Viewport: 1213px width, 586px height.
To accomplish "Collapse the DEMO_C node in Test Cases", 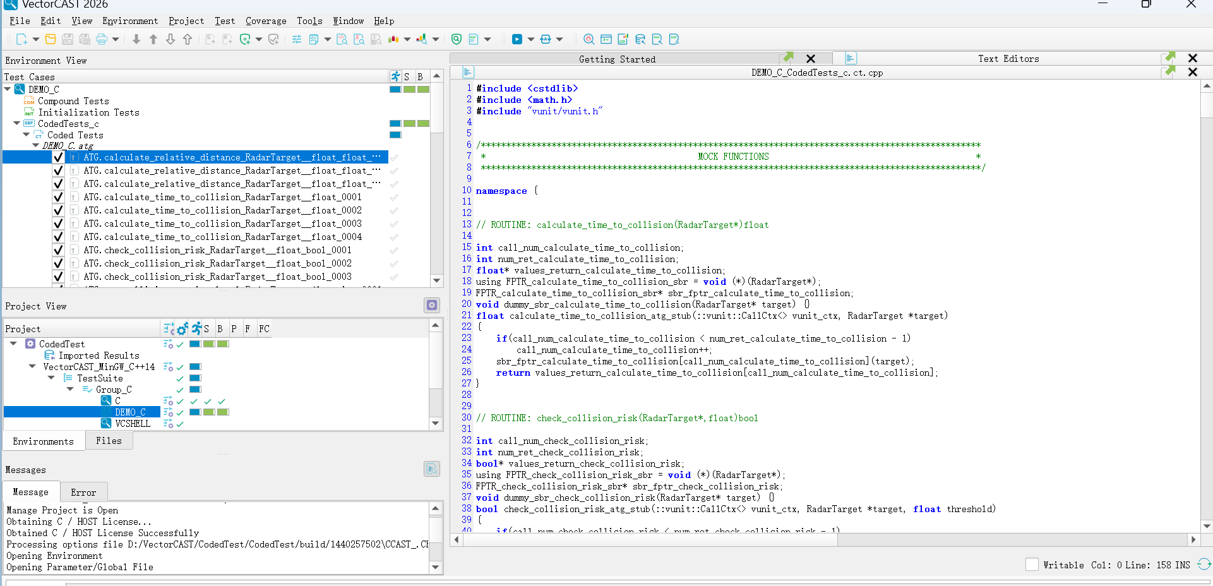I will (x=8, y=89).
